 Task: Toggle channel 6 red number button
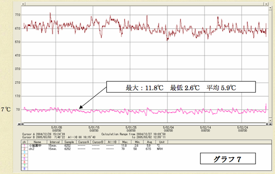click(25, 162)
